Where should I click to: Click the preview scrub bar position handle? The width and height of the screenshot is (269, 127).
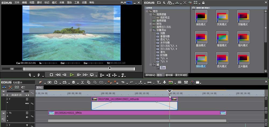[110, 68]
